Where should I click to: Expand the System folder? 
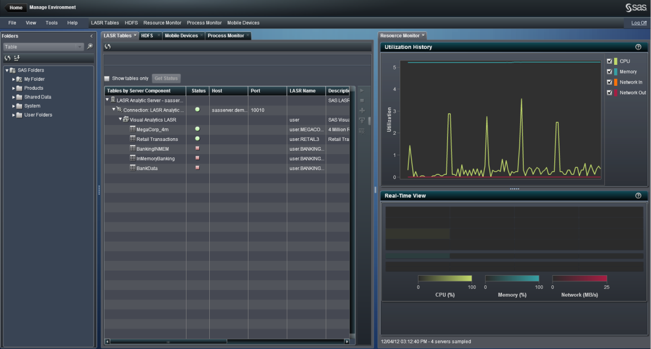point(14,106)
